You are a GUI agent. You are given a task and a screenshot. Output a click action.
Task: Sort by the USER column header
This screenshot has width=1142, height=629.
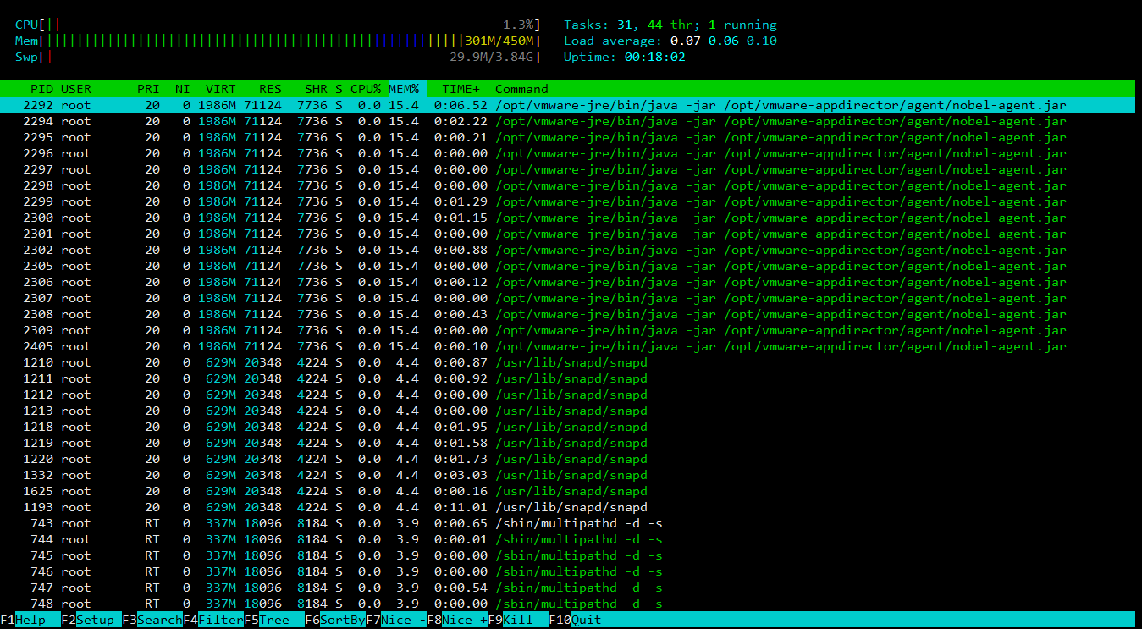pos(76,89)
